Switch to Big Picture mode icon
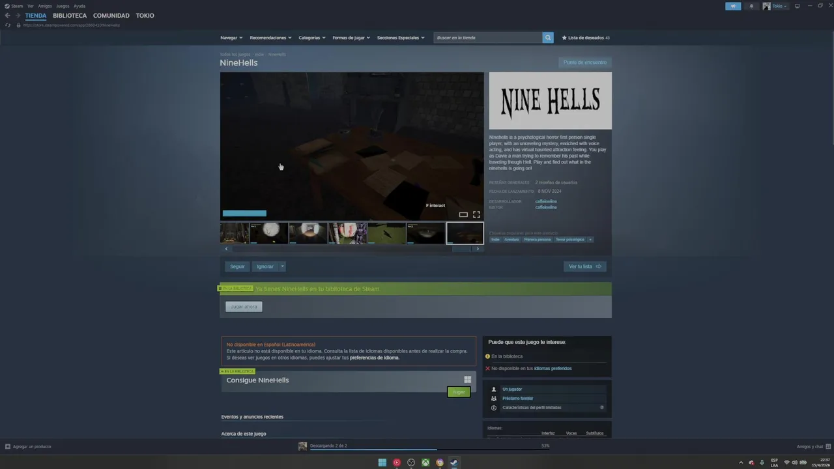Screen dimensions: 834x469 click(797, 6)
